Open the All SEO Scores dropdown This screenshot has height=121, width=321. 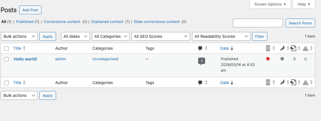click(x=161, y=36)
